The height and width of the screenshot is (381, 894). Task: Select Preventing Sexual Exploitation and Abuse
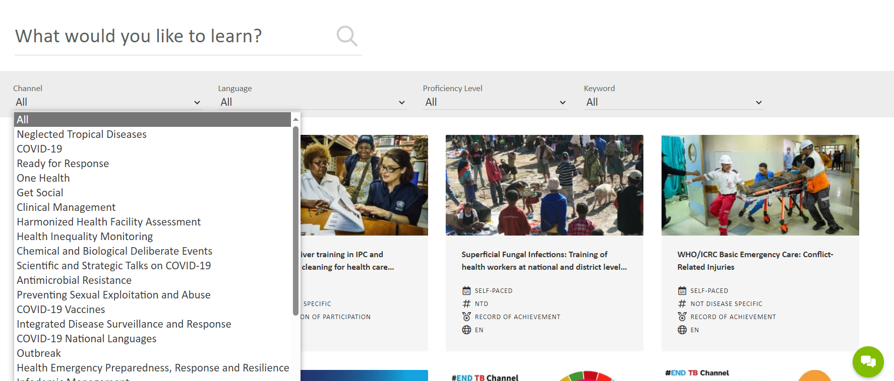point(153,295)
